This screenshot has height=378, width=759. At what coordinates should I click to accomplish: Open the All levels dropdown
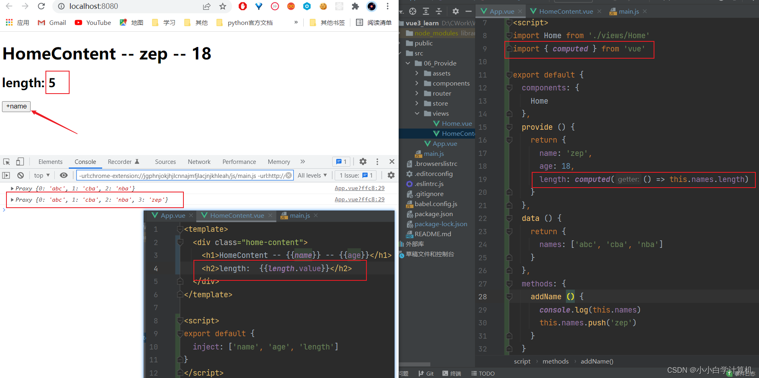(312, 175)
